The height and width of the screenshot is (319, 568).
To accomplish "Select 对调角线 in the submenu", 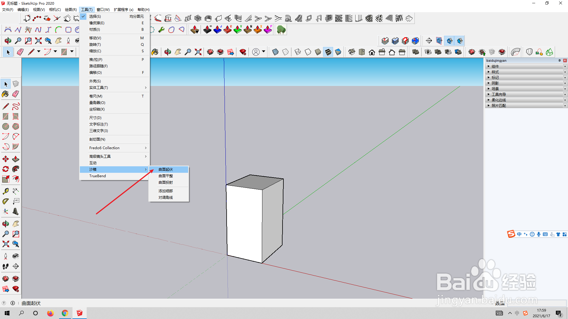I will pos(169,198).
